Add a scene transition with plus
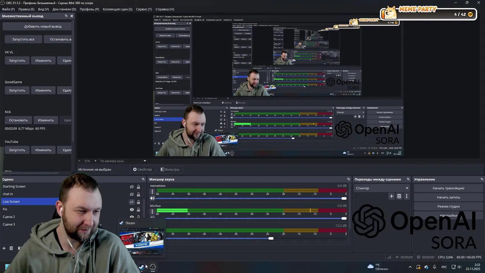Screen dimensions: 485x273 coord(391,196)
